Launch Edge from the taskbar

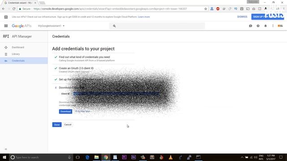click(87, 157)
